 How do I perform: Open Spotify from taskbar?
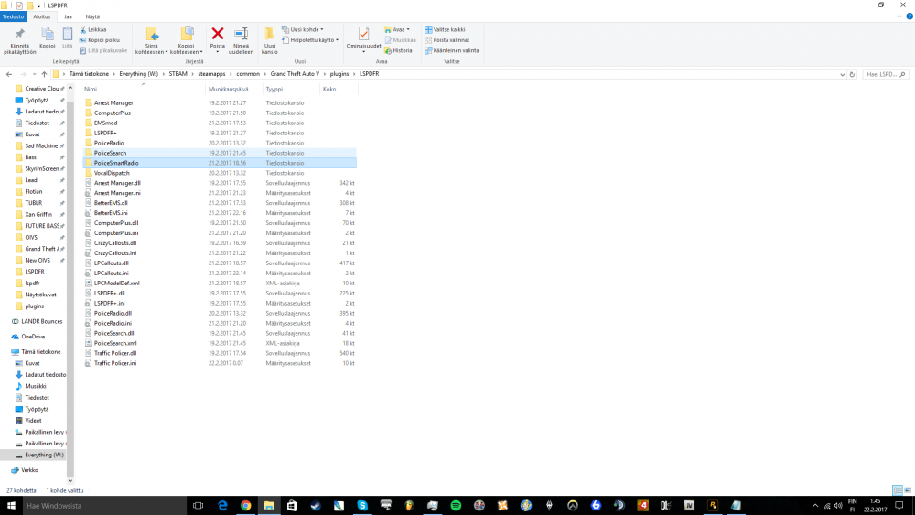tap(456, 506)
